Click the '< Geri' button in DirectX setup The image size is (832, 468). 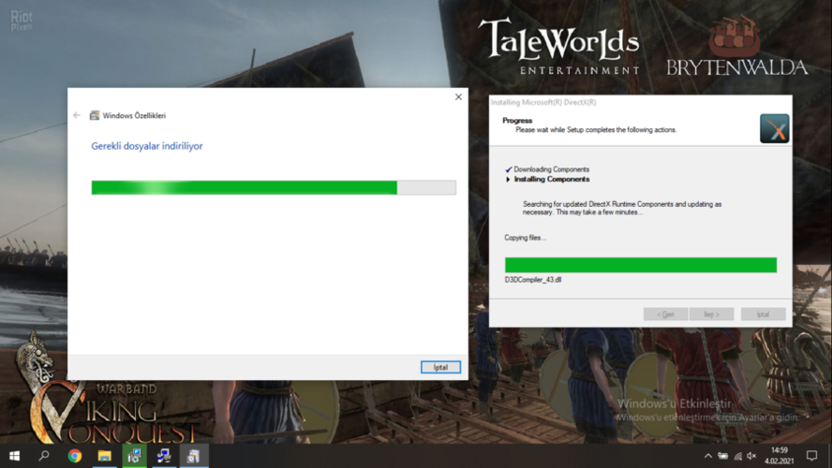point(665,314)
